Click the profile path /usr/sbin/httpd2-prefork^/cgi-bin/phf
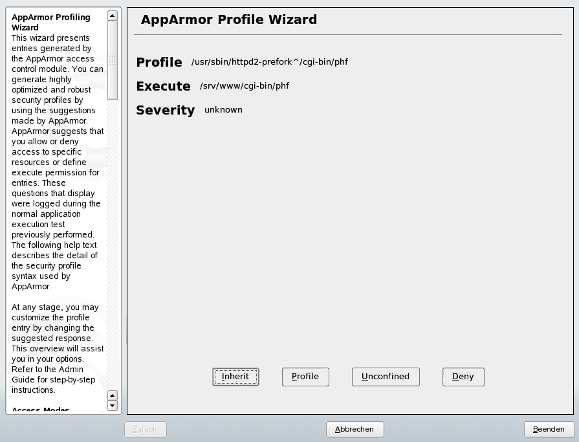 (x=270, y=61)
